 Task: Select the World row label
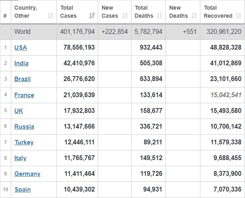coord(23,31)
